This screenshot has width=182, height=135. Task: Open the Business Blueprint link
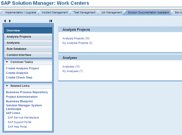click(x=19, y=101)
